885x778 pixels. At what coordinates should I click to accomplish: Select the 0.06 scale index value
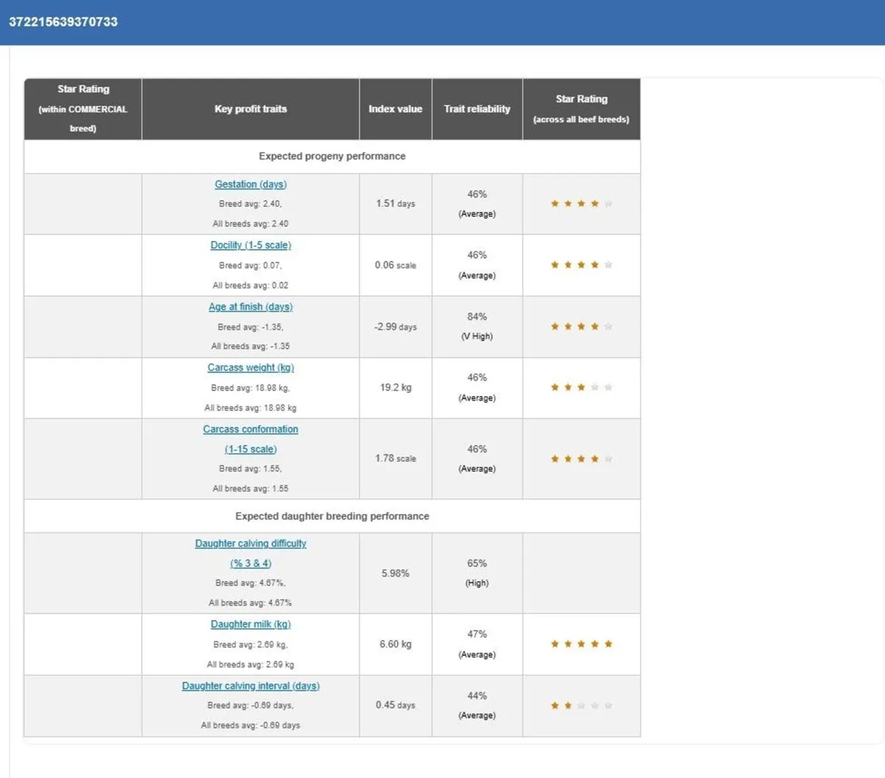(395, 265)
